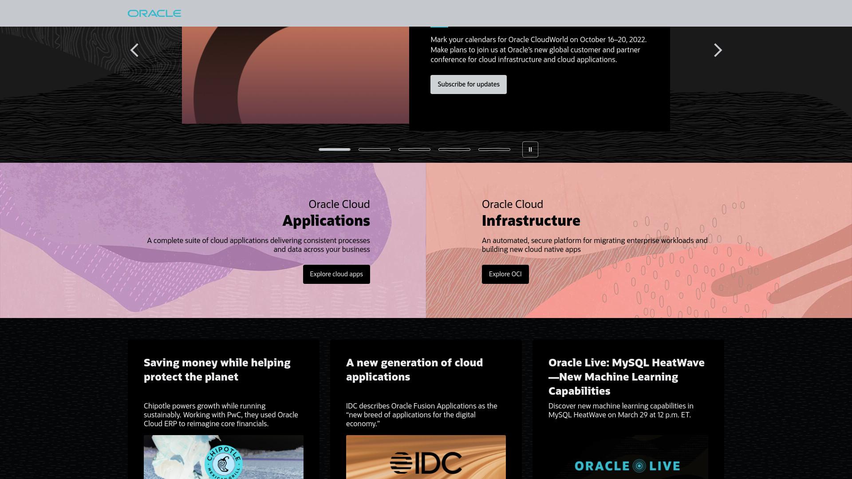Open the Explore OCI button

point(505,274)
